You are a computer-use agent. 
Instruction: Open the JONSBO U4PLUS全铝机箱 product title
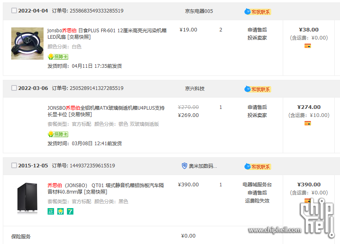pyautogui.click(x=106, y=111)
